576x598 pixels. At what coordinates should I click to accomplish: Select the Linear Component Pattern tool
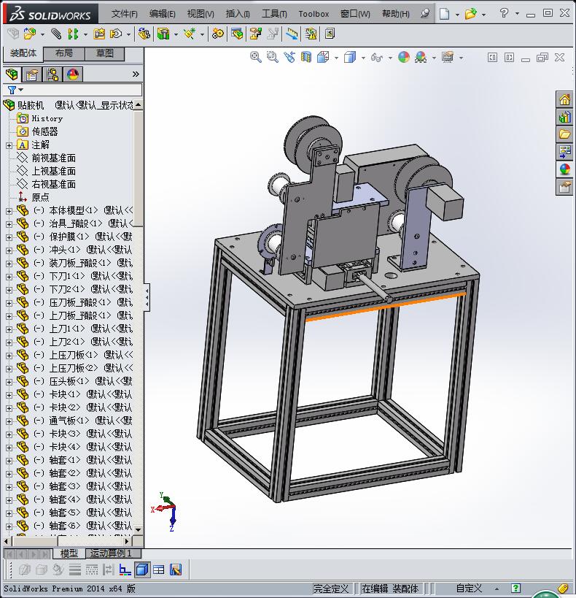point(73,34)
